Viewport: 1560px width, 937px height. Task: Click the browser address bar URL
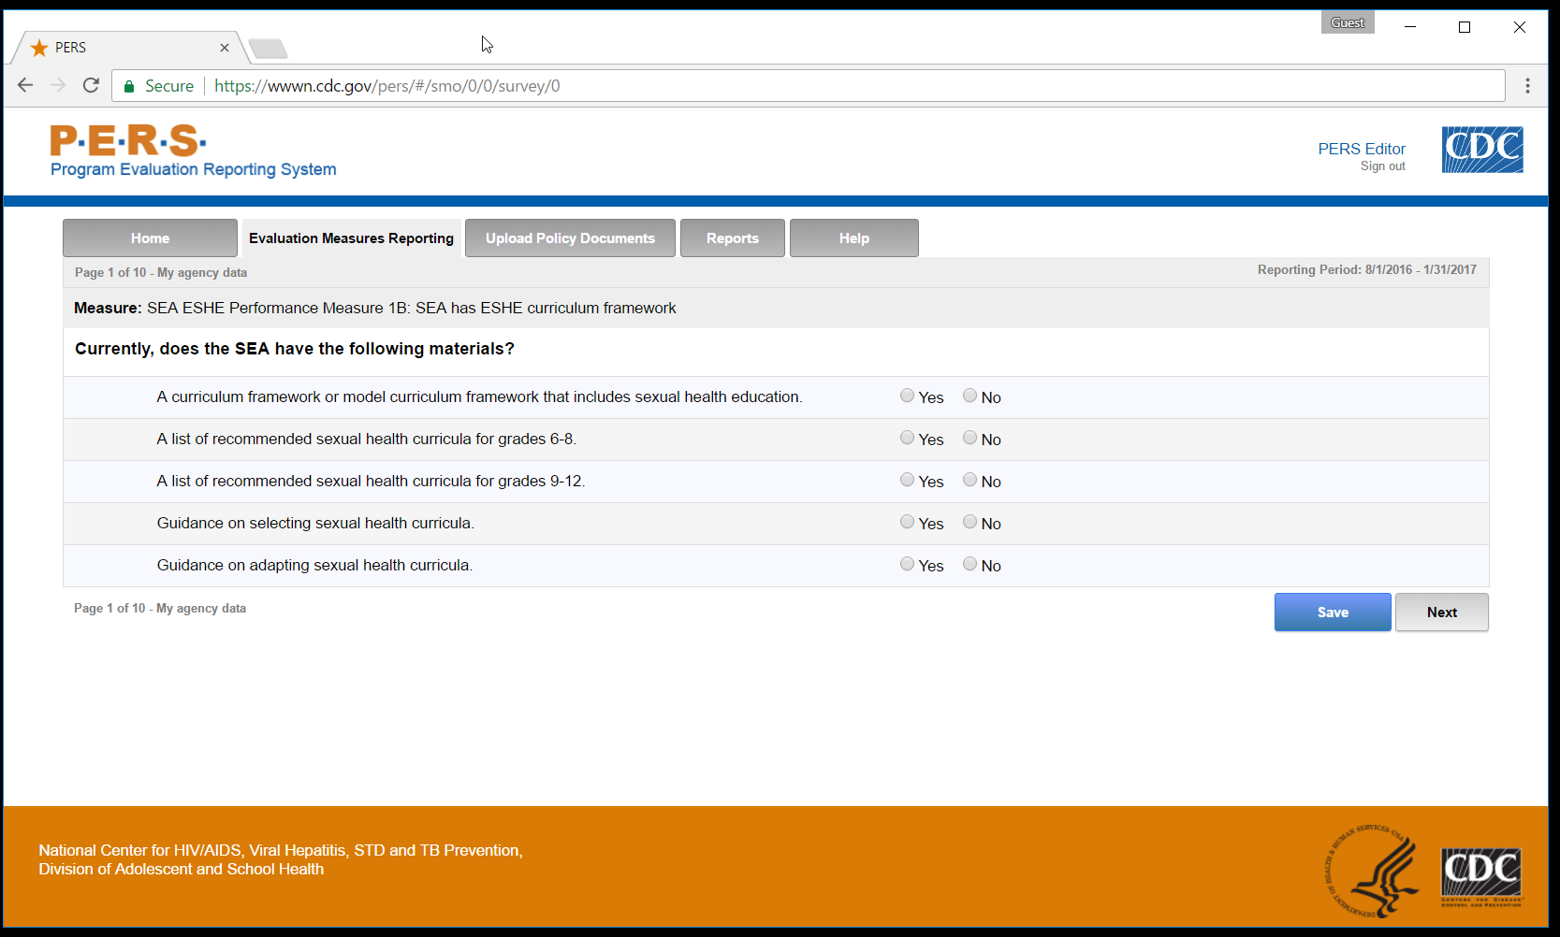point(386,86)
